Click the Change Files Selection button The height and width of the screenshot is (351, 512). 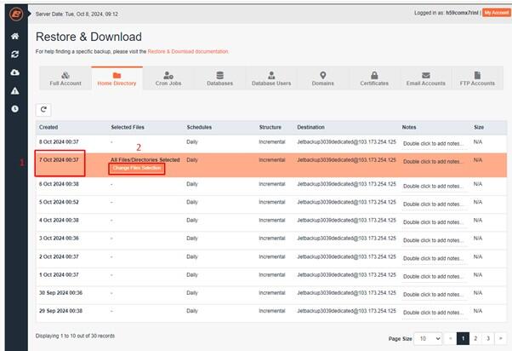click(136, 168)
